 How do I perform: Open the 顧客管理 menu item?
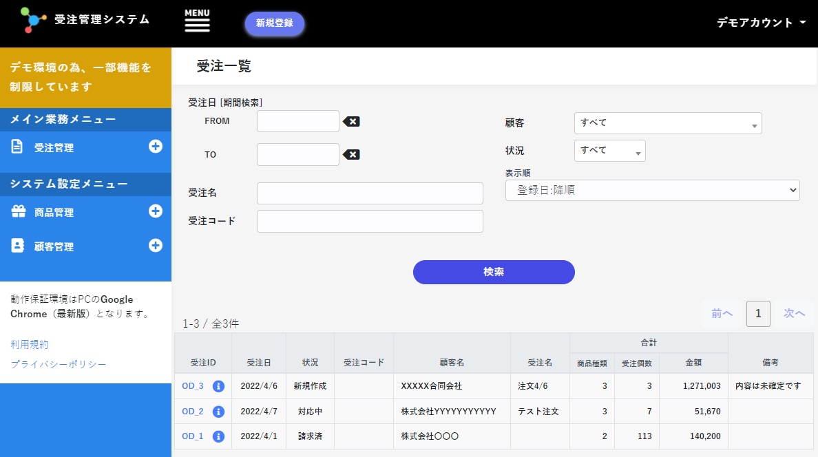coord(54,247)
